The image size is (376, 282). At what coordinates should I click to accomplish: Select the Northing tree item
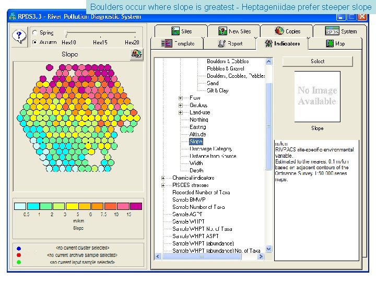pos(199,120)
